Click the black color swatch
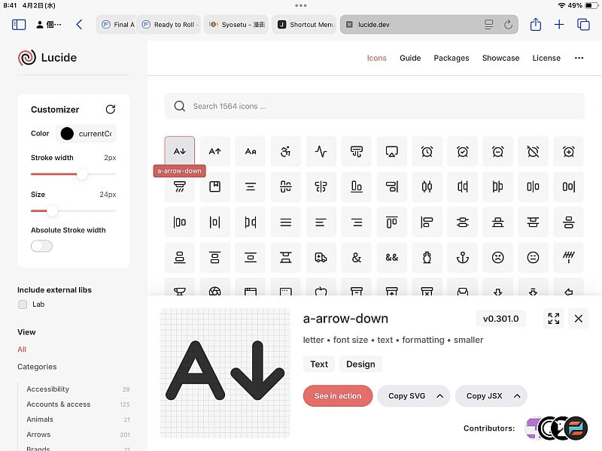 [x=67, y=134]
